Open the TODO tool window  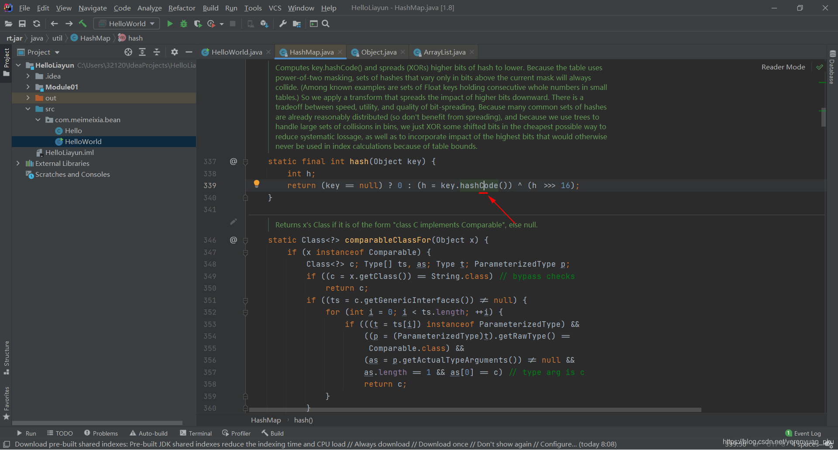60,433
